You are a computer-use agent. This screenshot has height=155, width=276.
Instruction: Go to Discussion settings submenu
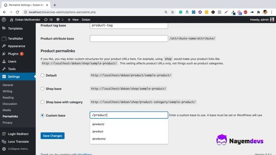[x=10, y=104]
